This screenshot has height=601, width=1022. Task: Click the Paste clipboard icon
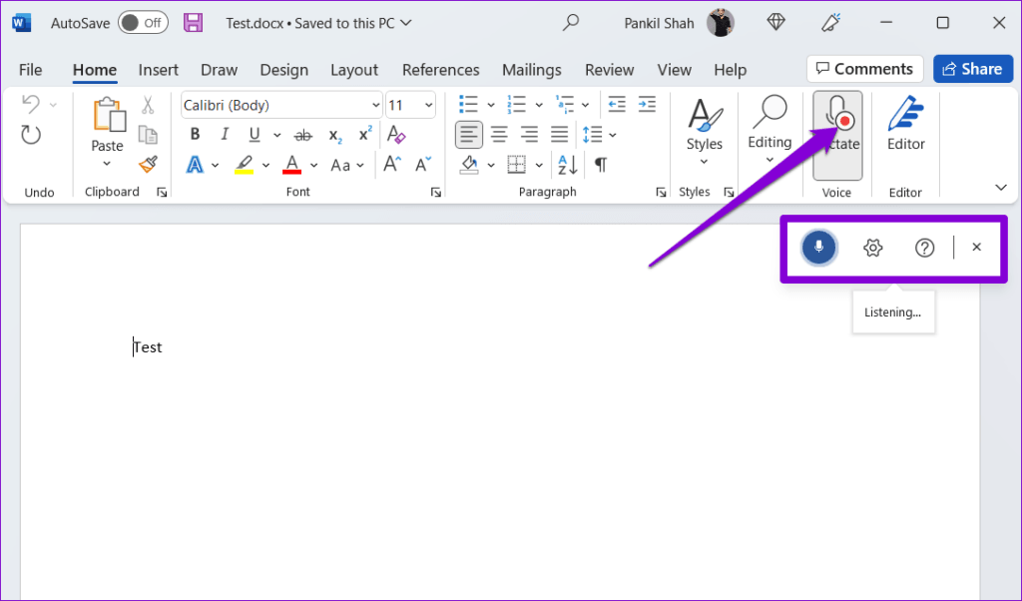tap(108, 116)
